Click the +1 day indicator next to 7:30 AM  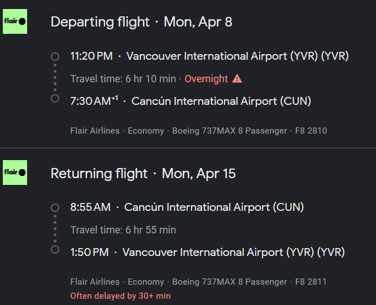pyautogui.click(x=115, y=99)
